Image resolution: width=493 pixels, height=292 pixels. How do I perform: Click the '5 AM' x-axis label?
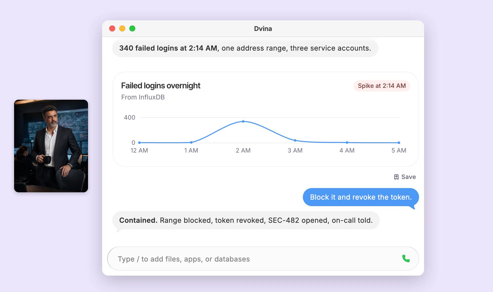pos(399,151)
